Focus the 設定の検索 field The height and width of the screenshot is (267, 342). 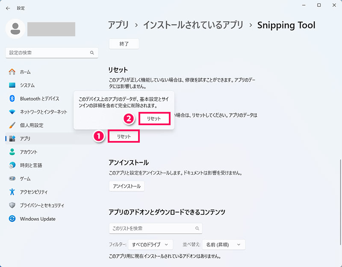point(52,53)
